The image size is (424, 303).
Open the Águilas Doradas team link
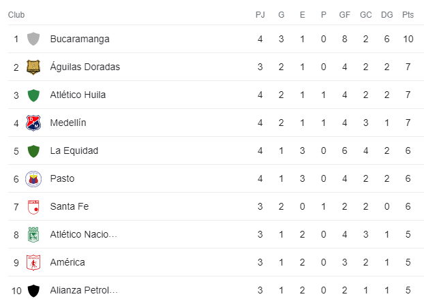point(85,67)
